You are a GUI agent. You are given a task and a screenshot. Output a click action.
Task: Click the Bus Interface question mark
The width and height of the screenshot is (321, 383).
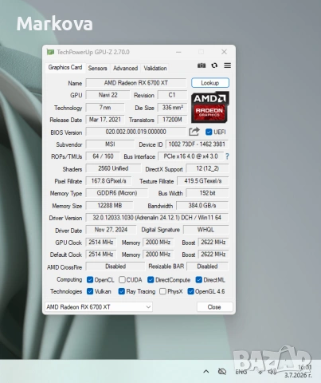click(227, 156)
